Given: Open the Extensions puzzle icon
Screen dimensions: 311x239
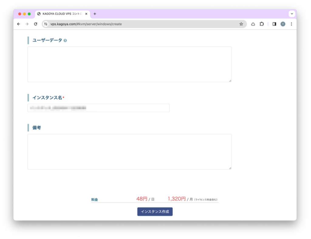Looking at the screenshot, I should pyautogui.click(x=261, y=24).
